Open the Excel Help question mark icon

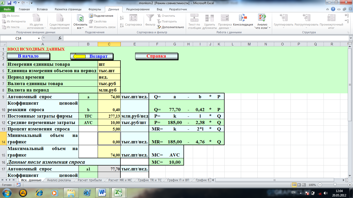pyautogui.click(x=333, y=9)
